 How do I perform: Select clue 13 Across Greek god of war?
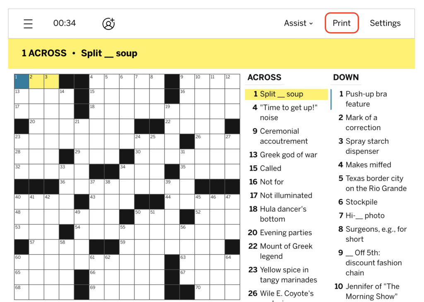[x=283, y=155]
